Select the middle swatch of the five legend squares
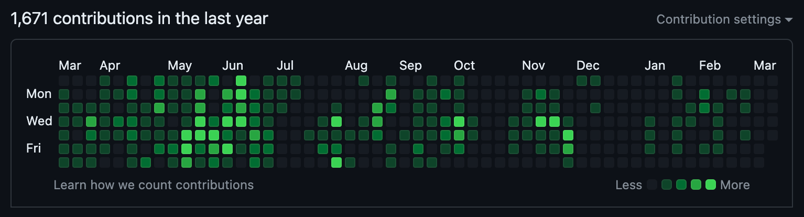 tap(681, 185)
